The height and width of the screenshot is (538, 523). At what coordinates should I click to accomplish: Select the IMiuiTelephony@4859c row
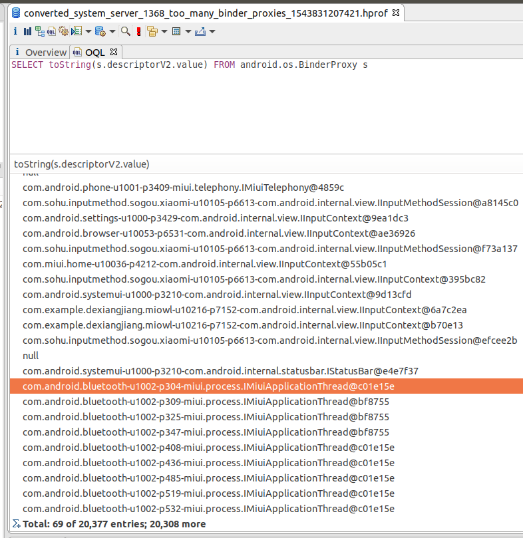pyautogui.click(x=266, y=188)
